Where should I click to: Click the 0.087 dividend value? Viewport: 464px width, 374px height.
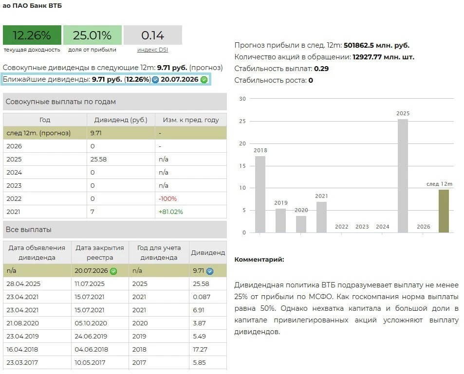point(202,297)
